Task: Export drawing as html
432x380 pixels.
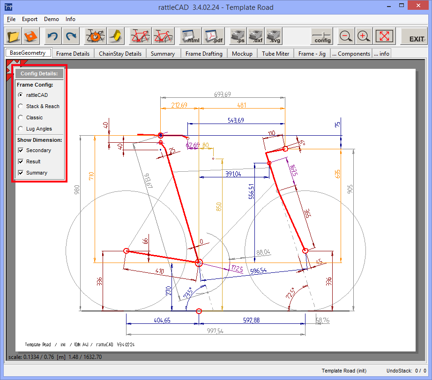Action: 190,36
